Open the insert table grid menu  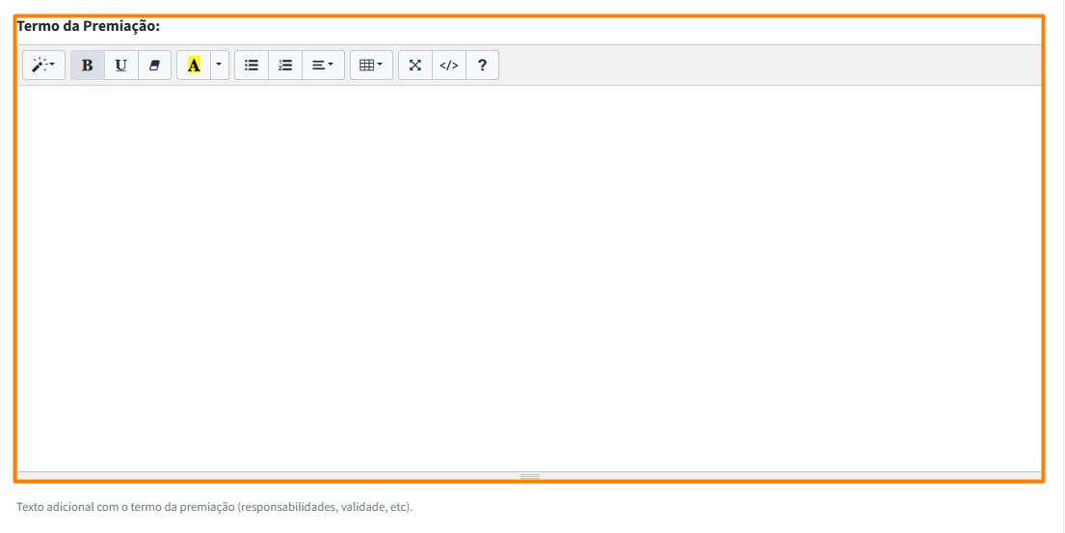point(371,66)
